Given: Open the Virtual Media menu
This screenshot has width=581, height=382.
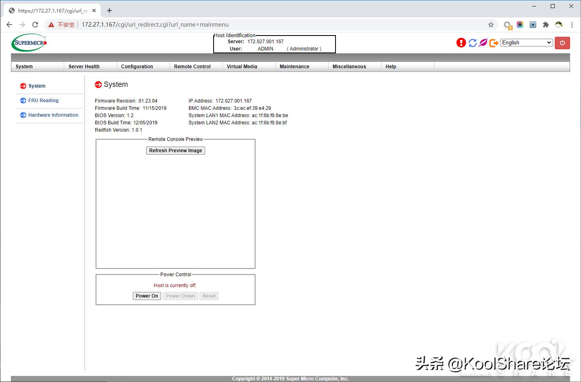Looking at the screenshot, I should [x=249, y=67].
